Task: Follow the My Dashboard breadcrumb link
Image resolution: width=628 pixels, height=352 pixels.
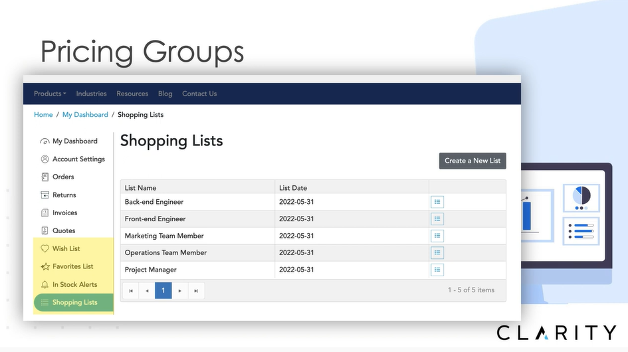Action: click(x=85, y=114)
